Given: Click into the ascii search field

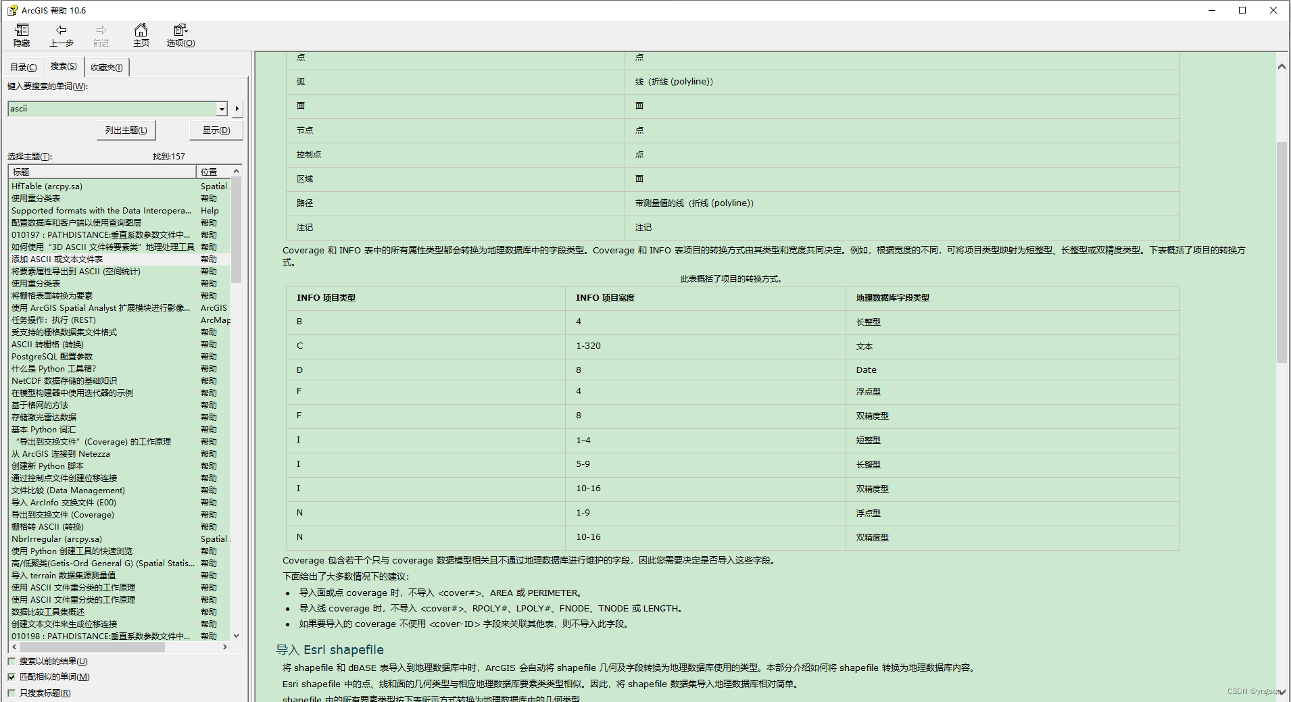Looking at the screenshot, I should [112, 109].
